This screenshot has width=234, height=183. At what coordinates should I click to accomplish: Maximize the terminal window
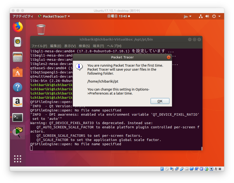tap(195, 39)
